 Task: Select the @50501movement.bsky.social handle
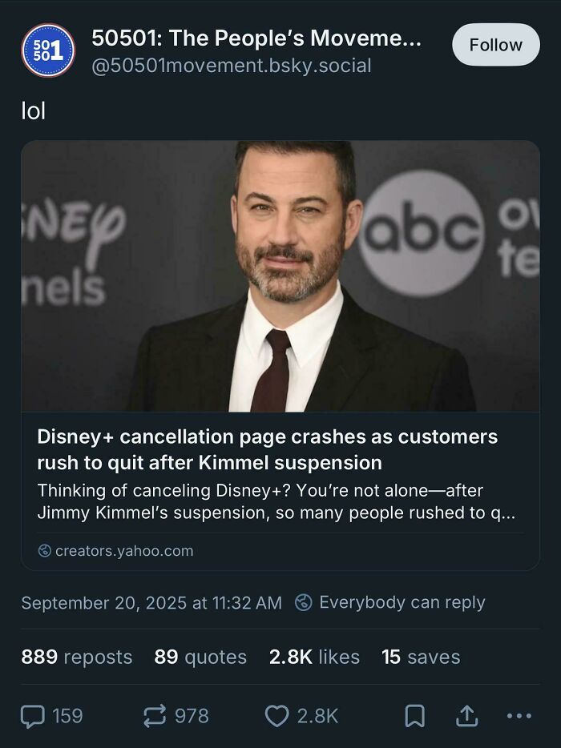(x=231, y=68)
